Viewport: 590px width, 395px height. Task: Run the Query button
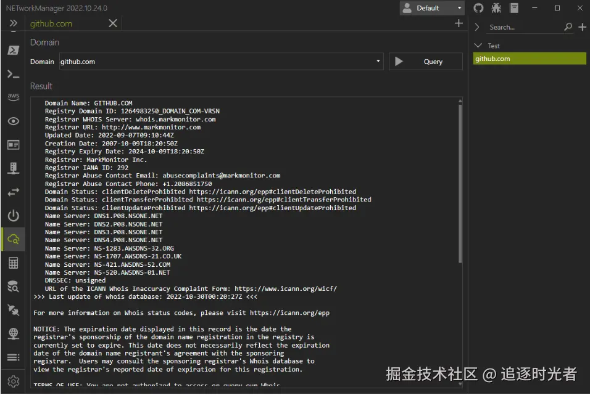point(426,62)
